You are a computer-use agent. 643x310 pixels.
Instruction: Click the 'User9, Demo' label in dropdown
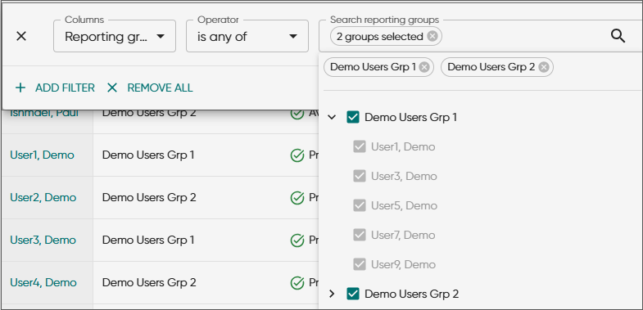pyautogui.click(x=403, y=264)
